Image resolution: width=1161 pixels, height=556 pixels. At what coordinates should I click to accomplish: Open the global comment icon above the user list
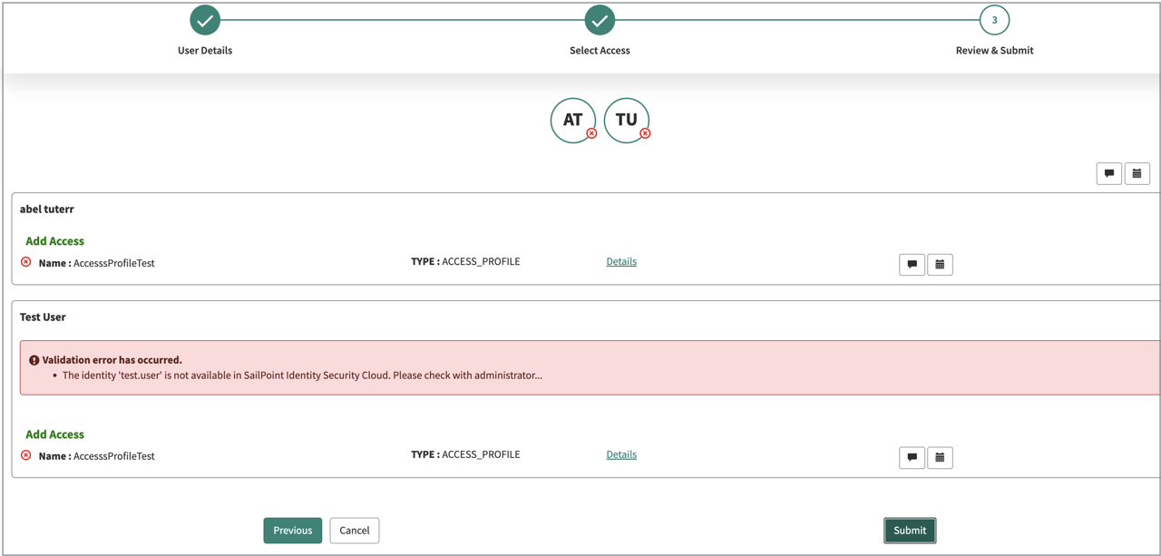(x=1108, y=173)
